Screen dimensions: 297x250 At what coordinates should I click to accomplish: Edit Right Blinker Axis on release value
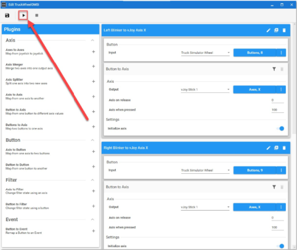(278, 218)
